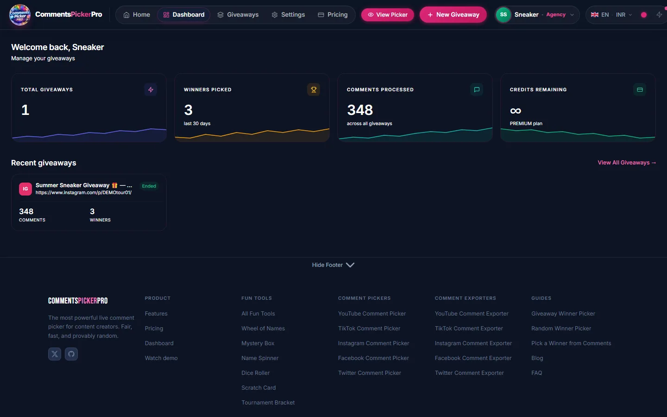Click the chat icon on Comments Processed card
Image resolution: width=667 pixels, height=417 pixels.
pos(477,89)
